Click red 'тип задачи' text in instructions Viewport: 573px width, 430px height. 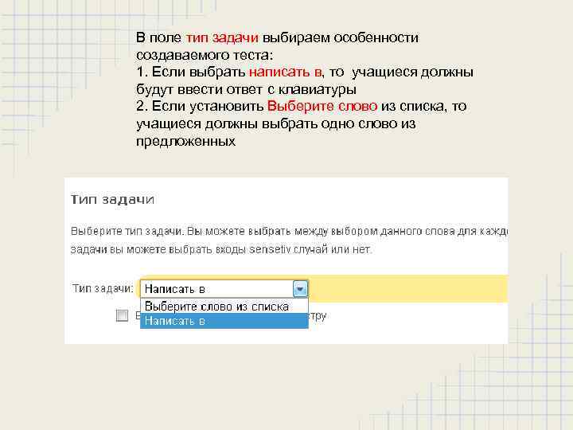pos(222,37)
